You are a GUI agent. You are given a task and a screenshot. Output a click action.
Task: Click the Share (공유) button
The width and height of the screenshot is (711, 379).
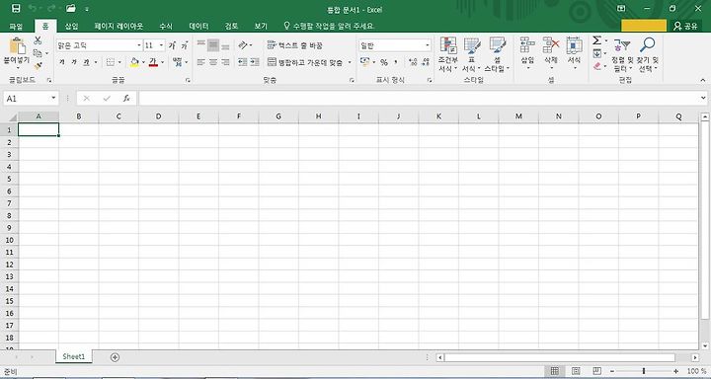point(685,26)
